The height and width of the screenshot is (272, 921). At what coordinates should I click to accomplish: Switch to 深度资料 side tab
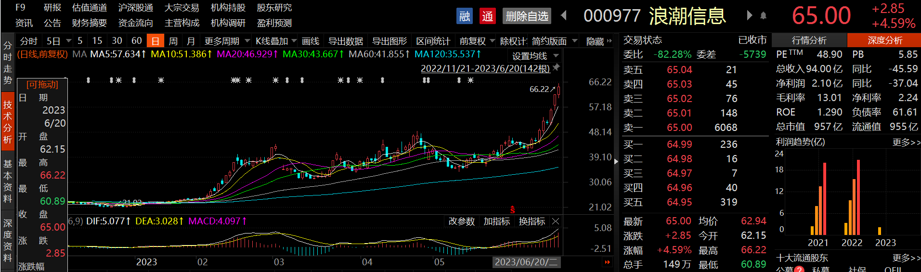click(x=7, y=240)
